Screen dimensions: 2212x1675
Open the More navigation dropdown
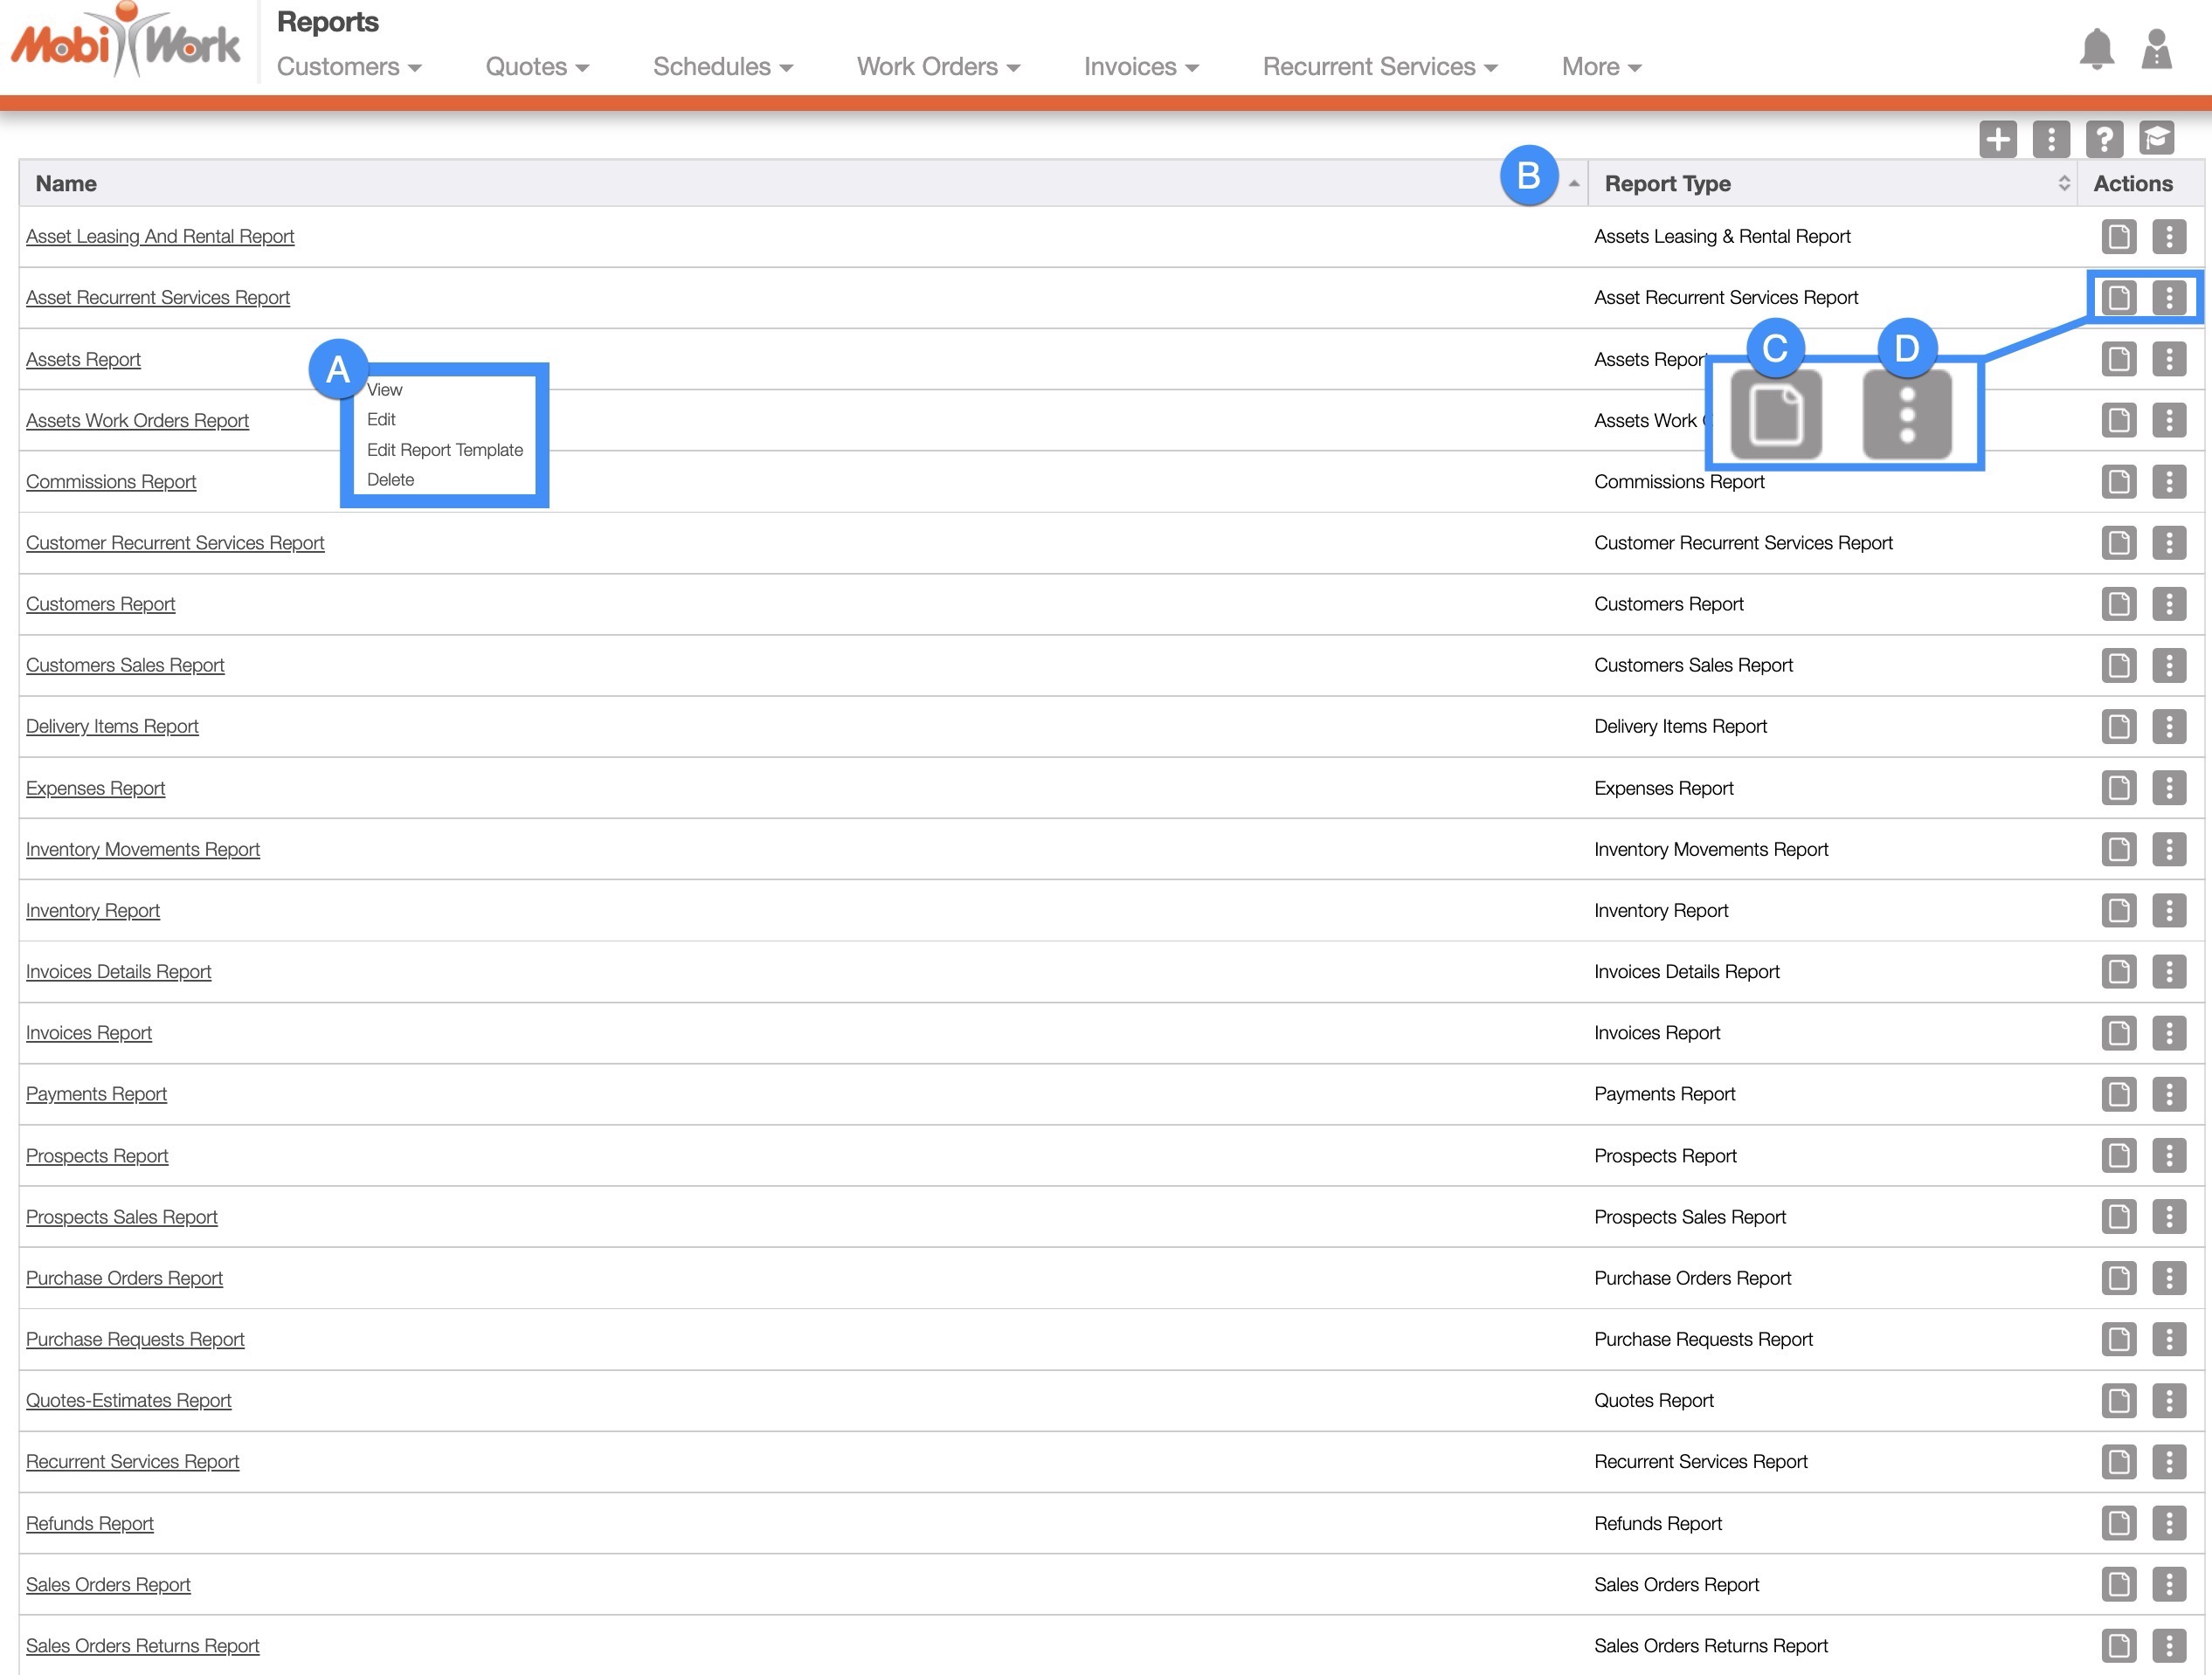tap(1601, 67)
